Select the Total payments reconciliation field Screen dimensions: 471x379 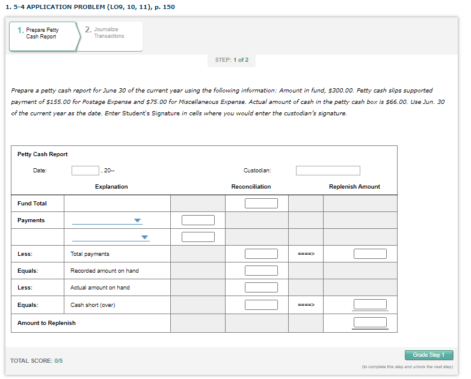click(261, 253)
